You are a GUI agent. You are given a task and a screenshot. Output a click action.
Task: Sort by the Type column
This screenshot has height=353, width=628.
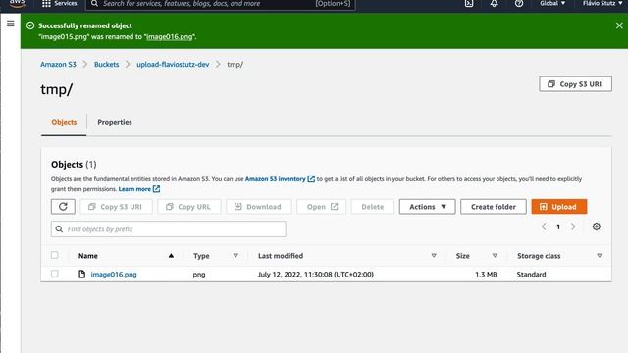click(235, 255)
